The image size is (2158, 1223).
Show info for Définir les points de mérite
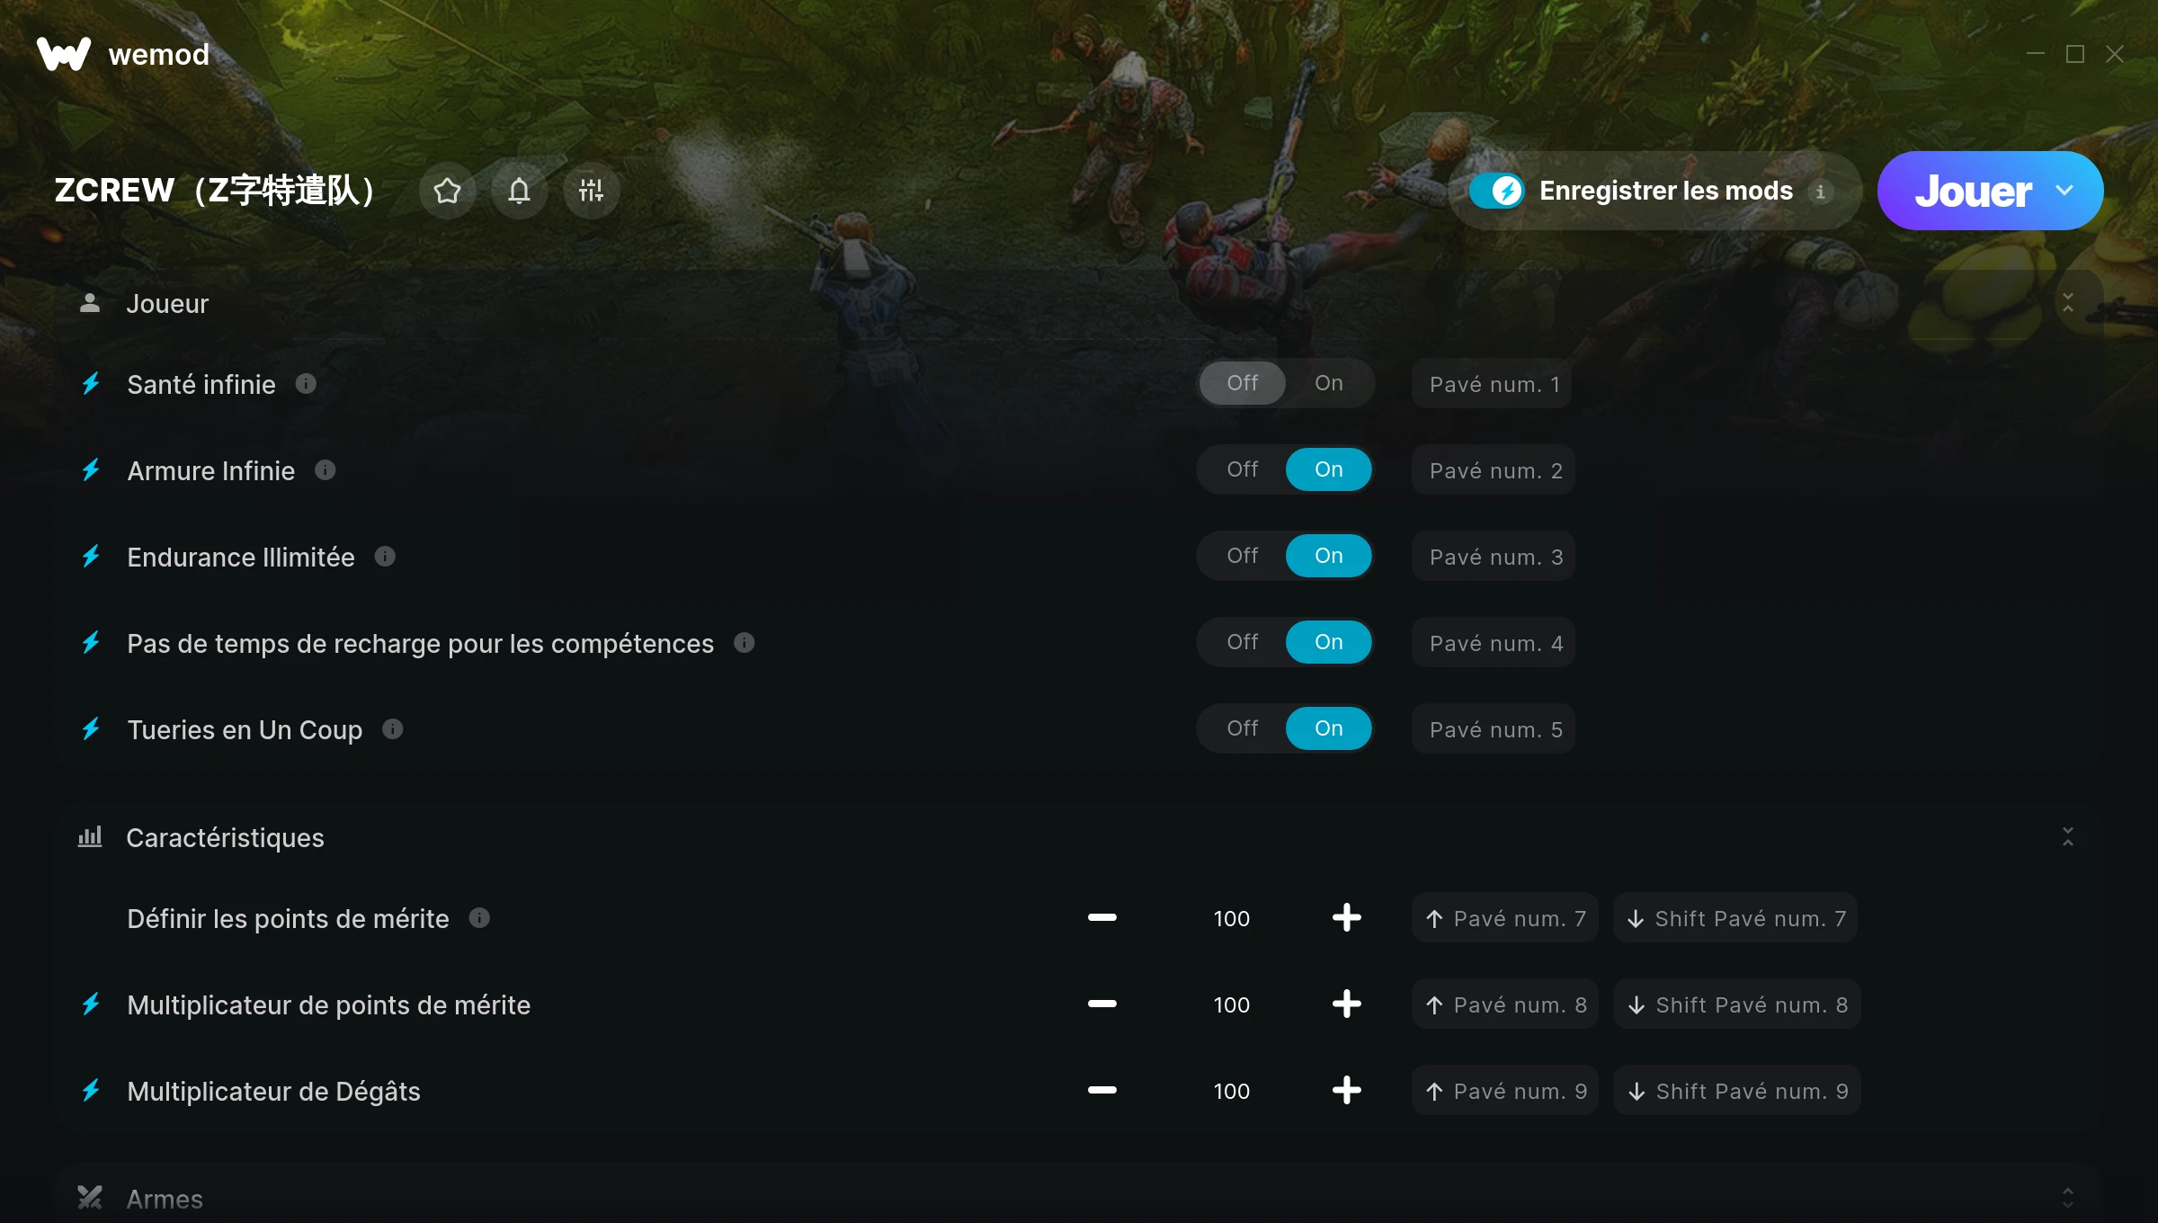click(479, 918)
